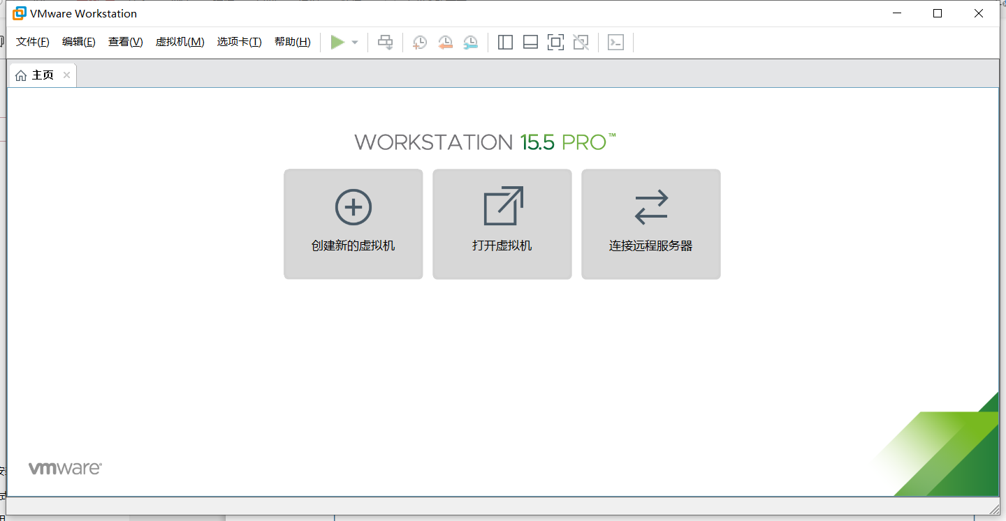Toggle the library sidebar panel icon
The height and width of the screenshot is (521, 1006).
(x=505, y=43)
